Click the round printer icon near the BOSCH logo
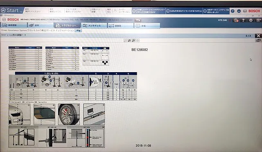262x152 pixels. [x=245, y=11]
